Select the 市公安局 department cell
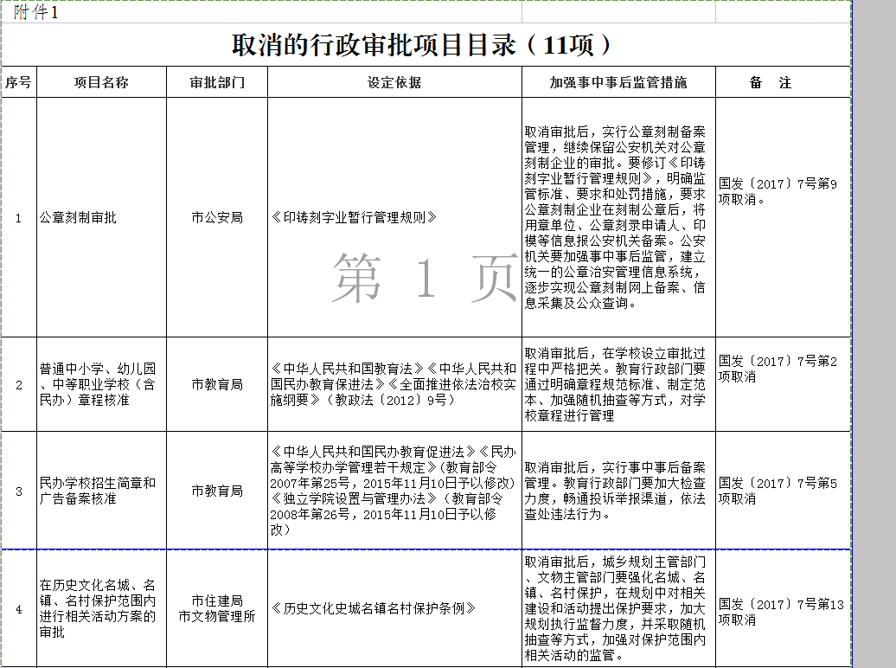This screenshot has height=668, width=896. [217, 217]
